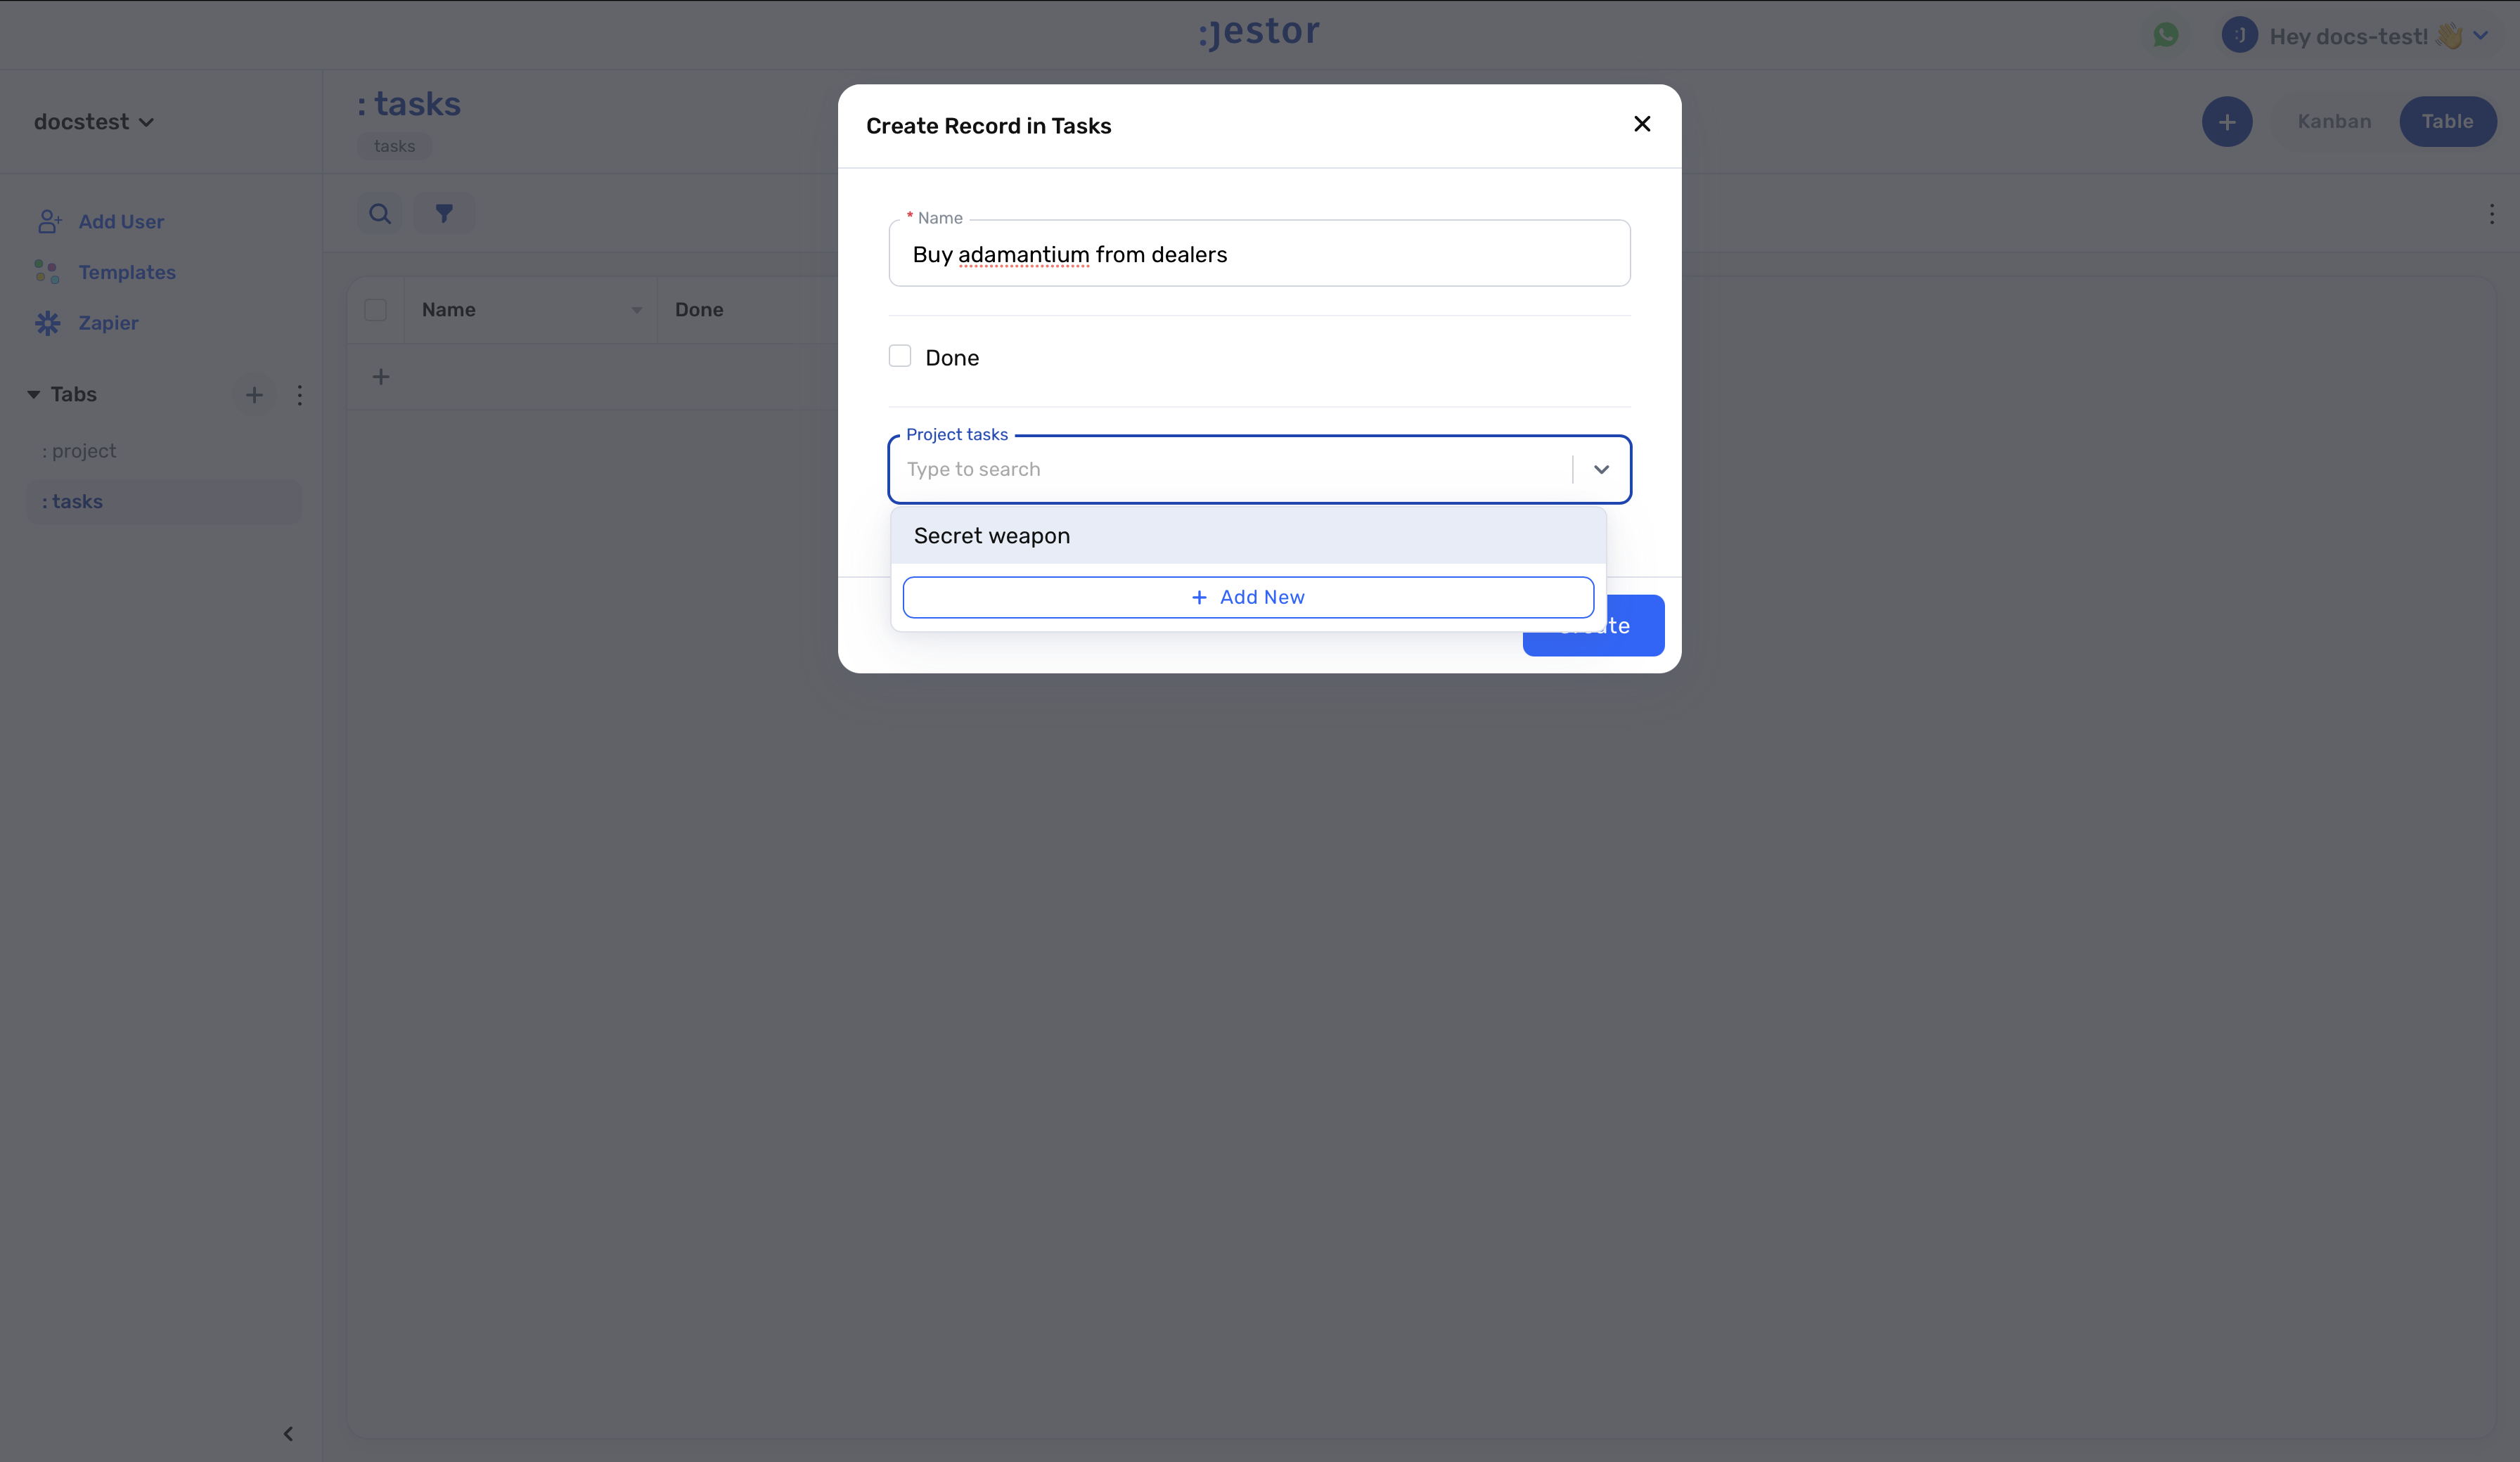The image size is (2520, 1462).
Task: Add a new row with the table plus
Action: [380, 377]
